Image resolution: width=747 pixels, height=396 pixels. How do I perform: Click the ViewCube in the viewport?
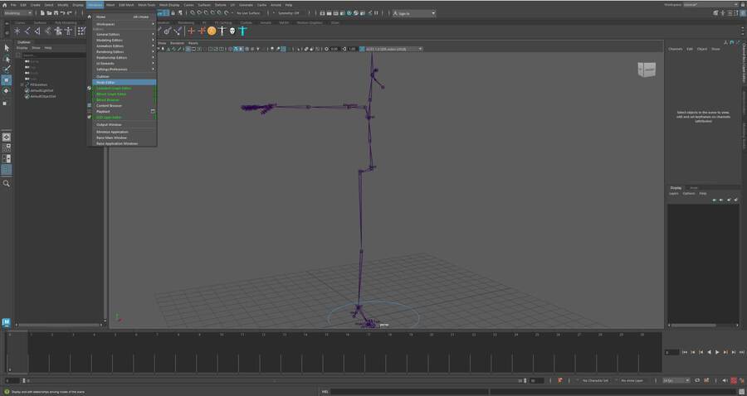[646, 70]
